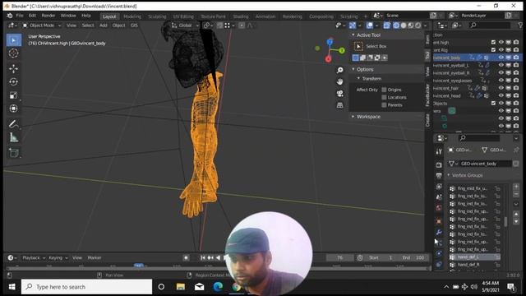
Task: Click the Type here to search box
Action: (x=86, y=287)
